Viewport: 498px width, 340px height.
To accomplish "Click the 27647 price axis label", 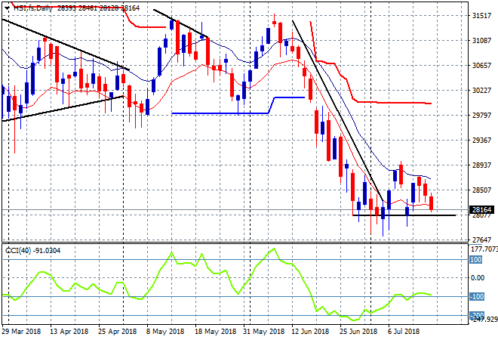I will click(x=481, y=240).
